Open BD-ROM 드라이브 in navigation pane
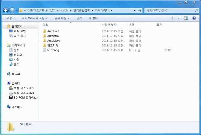201x135 pixels. tap(25, 97)
